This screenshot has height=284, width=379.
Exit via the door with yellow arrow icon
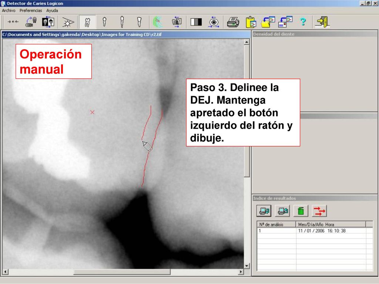tap(322, 22)
